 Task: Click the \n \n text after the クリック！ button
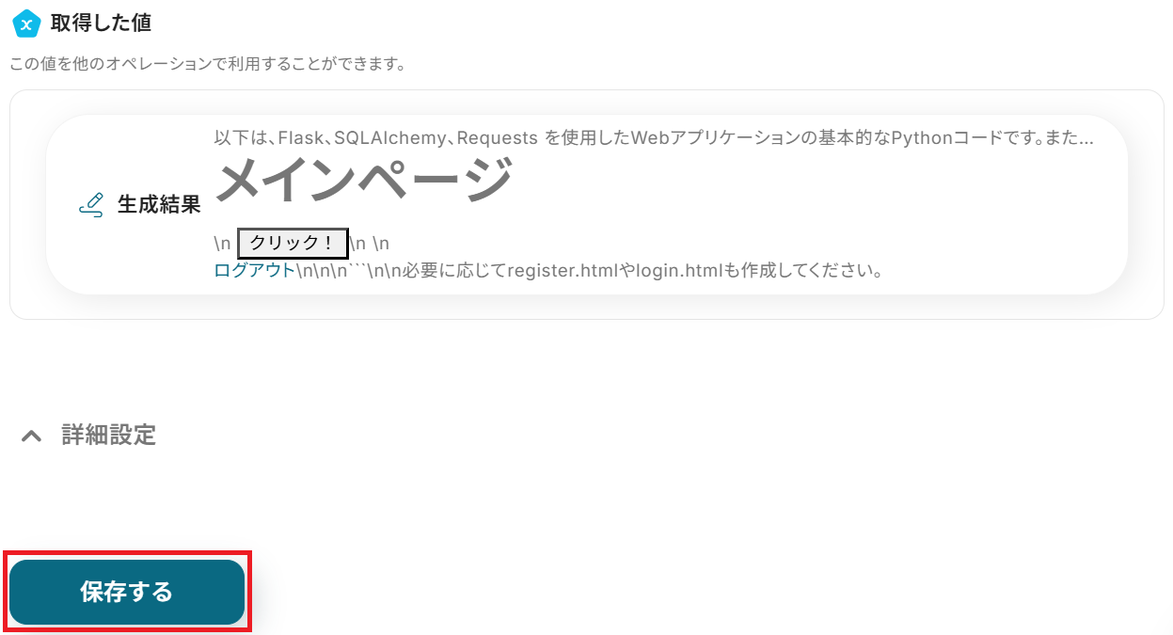(370, 244)
